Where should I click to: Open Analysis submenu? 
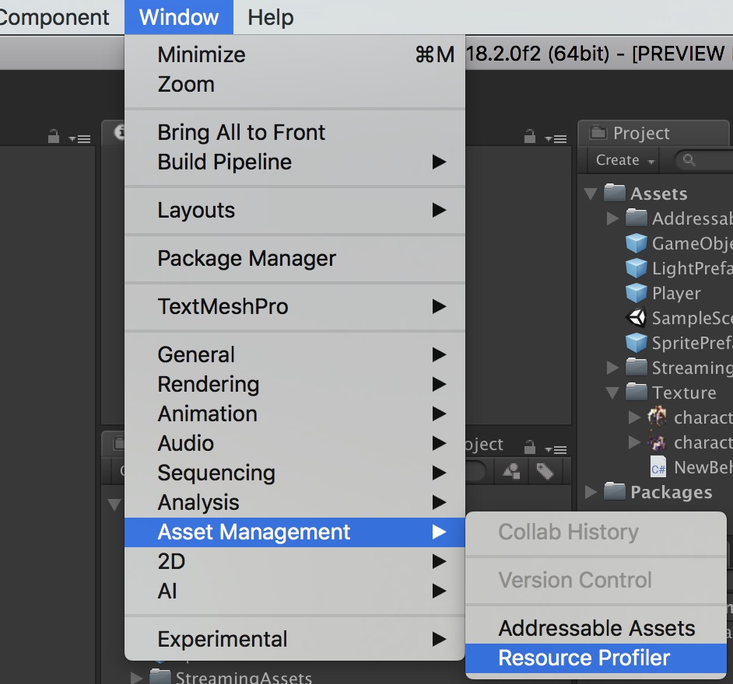point(294,502)
